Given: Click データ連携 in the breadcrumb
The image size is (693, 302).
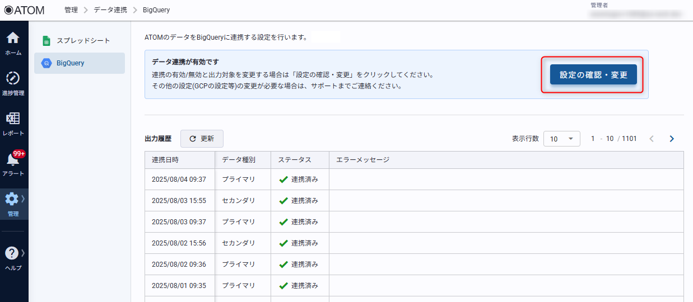Looking at the screenshot, I should tap(110, 10).
